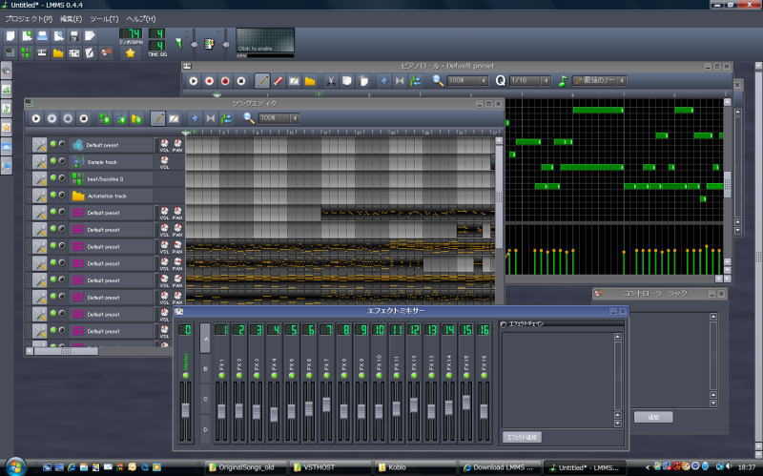763x476 pixels.
Task: Cut selected notes with scissors icon
Action: [330, 81]
